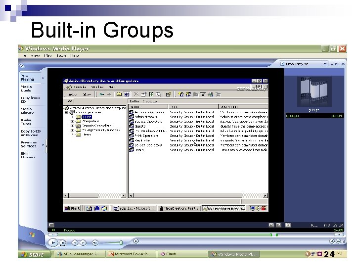Sort by the Name column header
Screen dimensions: 356x267
(148, 106)
